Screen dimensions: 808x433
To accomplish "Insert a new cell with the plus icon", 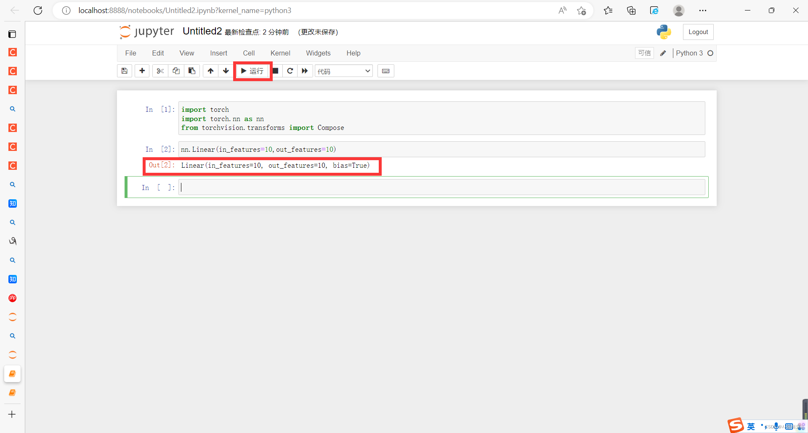I will (x=142, y=71).
